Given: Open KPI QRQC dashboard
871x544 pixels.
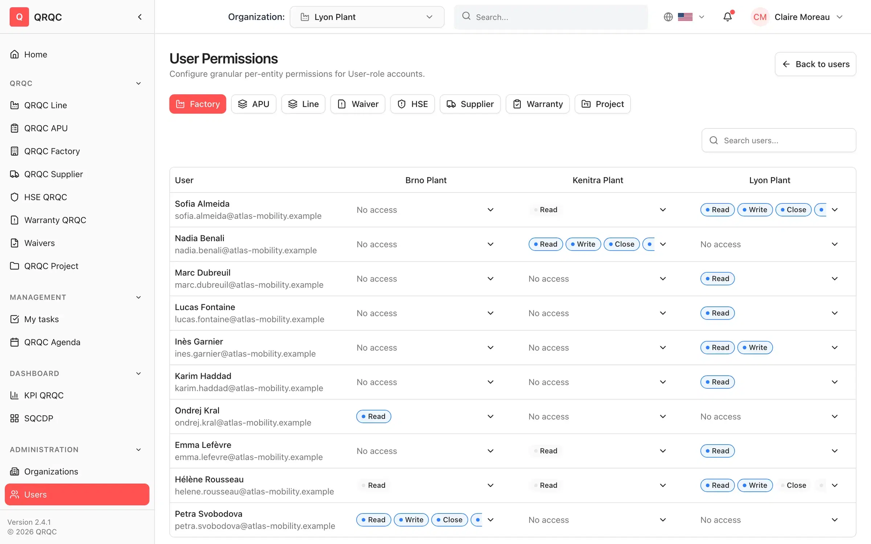Looking at the screenshot, I should pyautogui.click(x=77, y=395).
